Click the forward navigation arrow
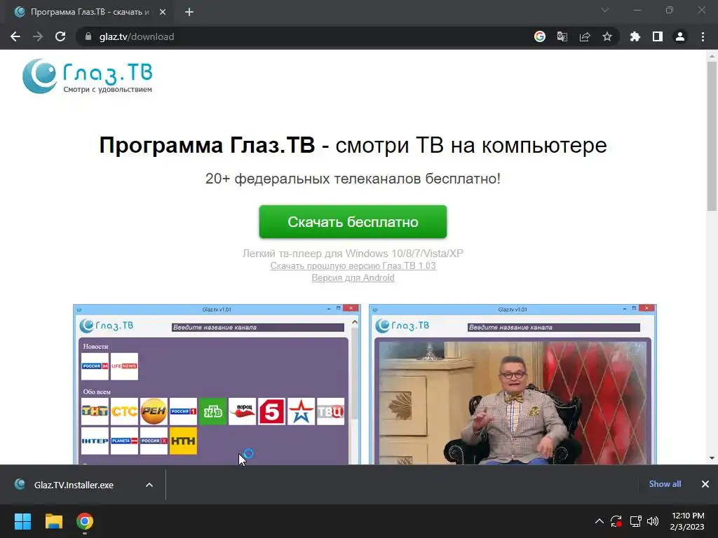 [x=38, y=36]
